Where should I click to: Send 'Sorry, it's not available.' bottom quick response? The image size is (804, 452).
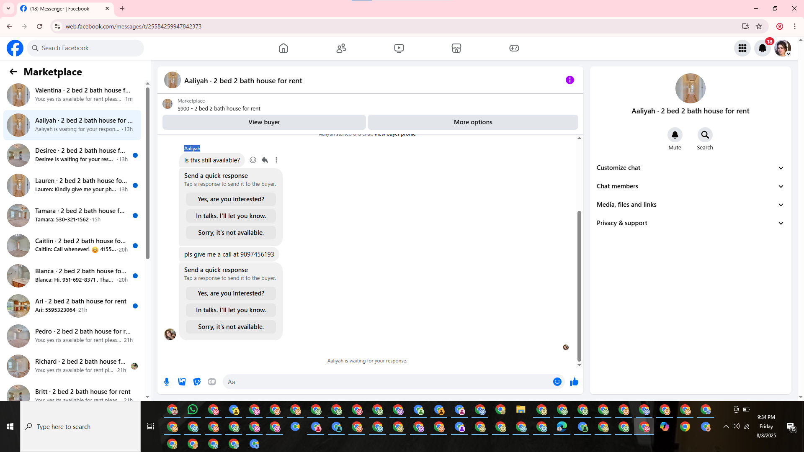[x=231, y=327]
